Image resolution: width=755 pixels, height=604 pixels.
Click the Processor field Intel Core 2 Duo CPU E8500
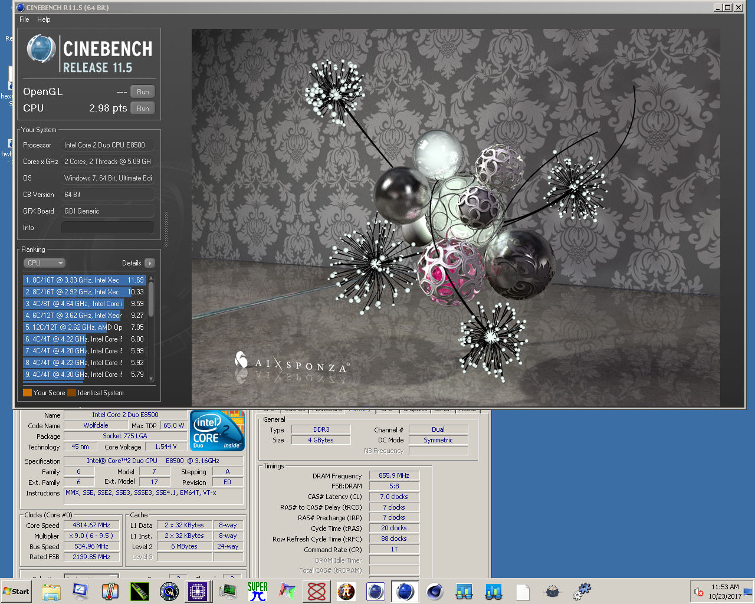pos(108,145)
